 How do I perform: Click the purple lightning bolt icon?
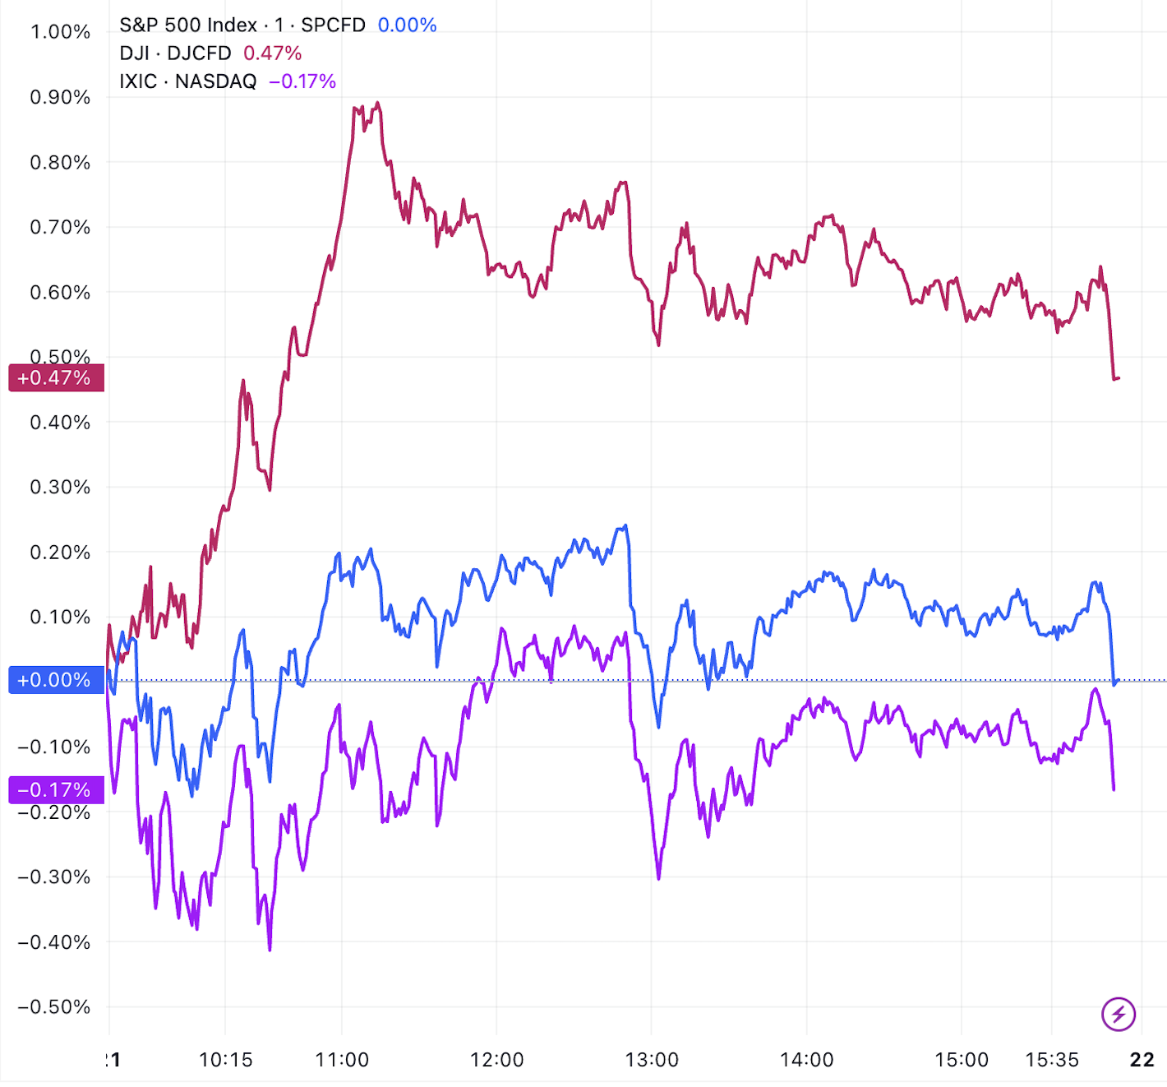pyautogui.click(x=1118, y=1014)
